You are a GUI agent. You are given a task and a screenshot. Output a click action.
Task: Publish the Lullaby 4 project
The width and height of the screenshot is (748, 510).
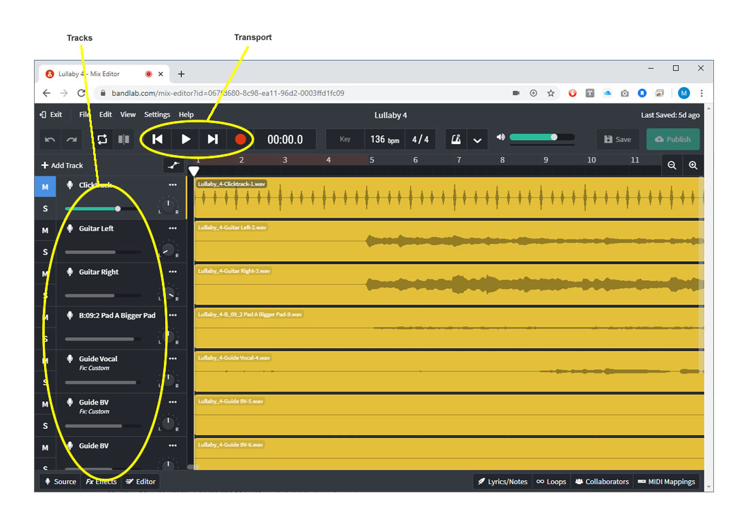pos(673,139)
